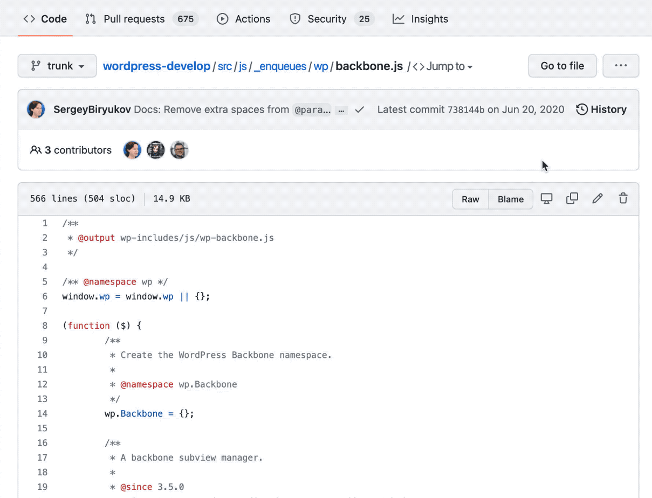The image size is (652, 498).
Task: Click line number 17
Action: click(42, 458)
